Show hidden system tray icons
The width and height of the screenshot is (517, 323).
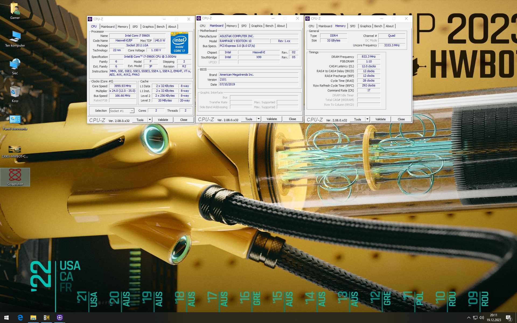[x=469, y=318]
